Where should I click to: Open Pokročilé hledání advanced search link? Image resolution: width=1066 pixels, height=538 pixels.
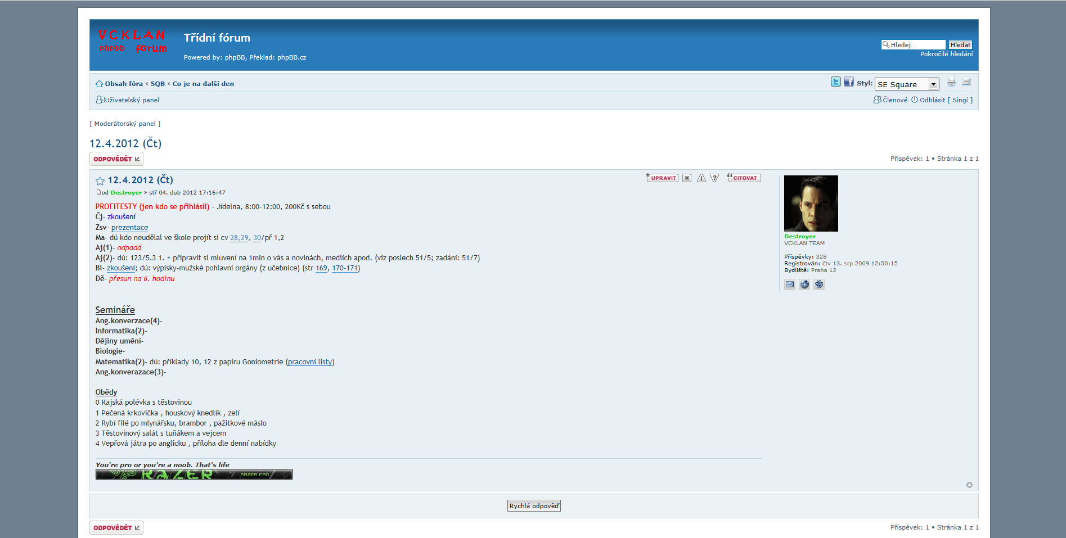[946, 54]
